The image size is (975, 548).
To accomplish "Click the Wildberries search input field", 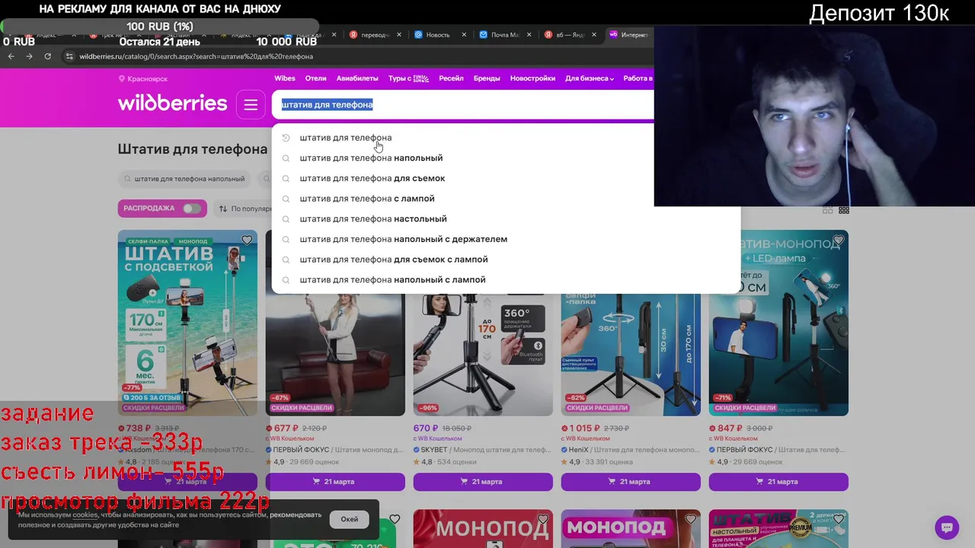I will click(x=463, y=105).
